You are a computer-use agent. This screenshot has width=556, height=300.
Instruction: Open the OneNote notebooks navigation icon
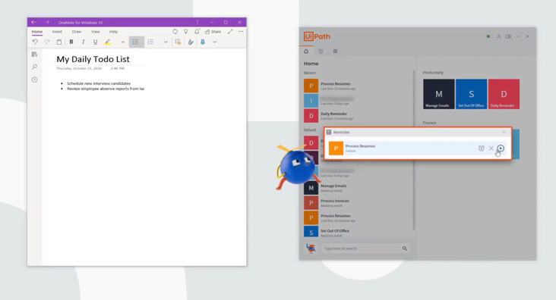pyautogui.click(x=34, y=55)
